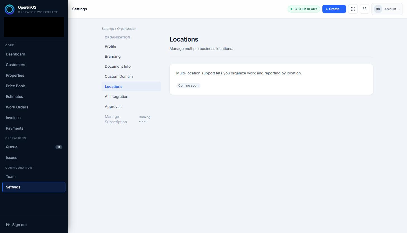Click the Organization breadcrumb link
The width and height of the screenshot is (407, 233).
[x=127, y=29]
